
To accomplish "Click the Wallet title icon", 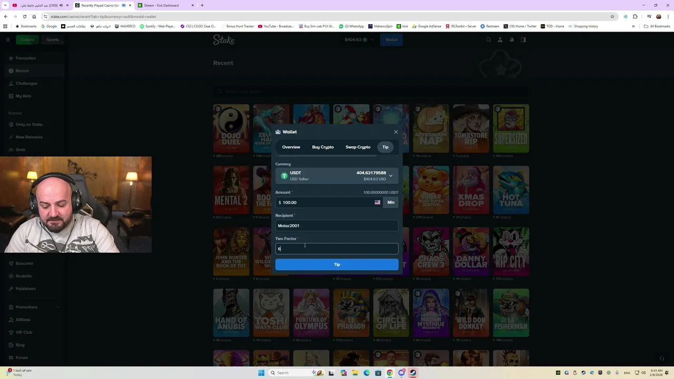I will point(278,132).
